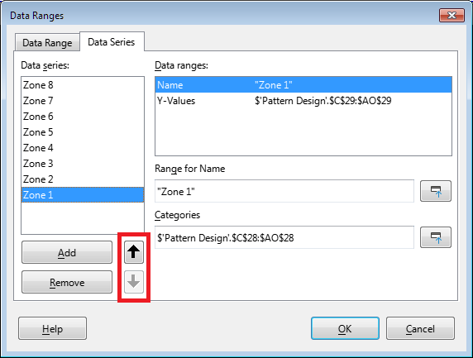Image resolution: width=473 pixels, height=358 pixels.
Task: Confirm changes with OK
Action: (345, 328)
